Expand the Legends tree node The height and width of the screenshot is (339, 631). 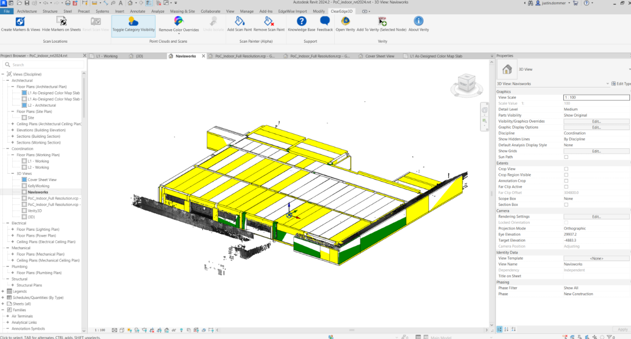(x=3, y=291)
